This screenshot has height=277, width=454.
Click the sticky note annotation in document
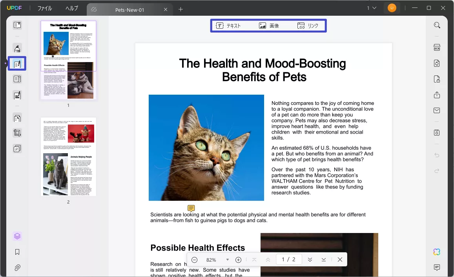[191, 208]
